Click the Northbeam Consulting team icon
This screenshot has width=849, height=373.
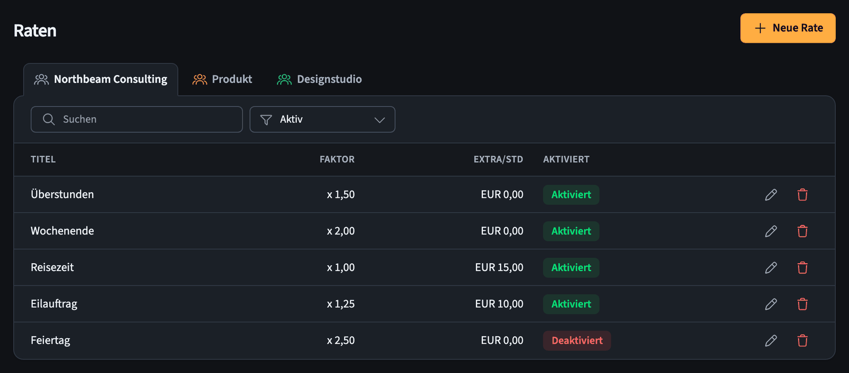[x=41, y=80]
